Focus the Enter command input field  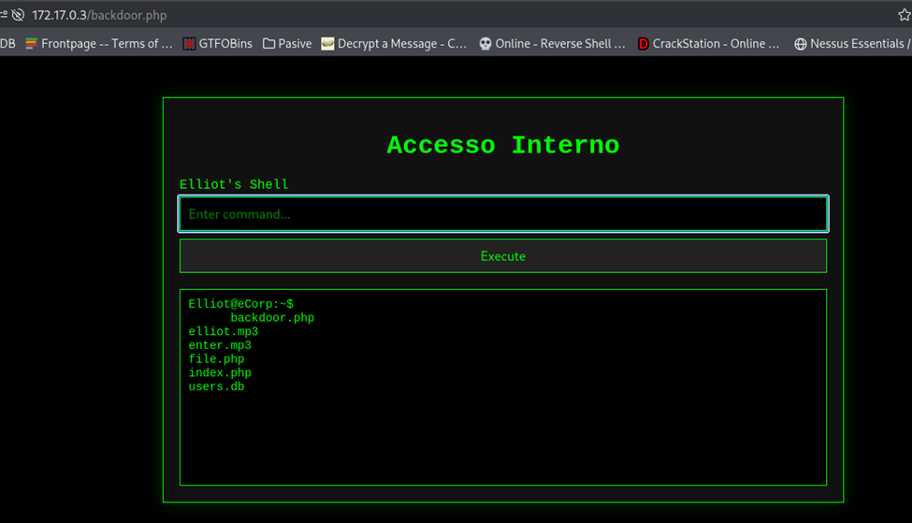[503, 214]
